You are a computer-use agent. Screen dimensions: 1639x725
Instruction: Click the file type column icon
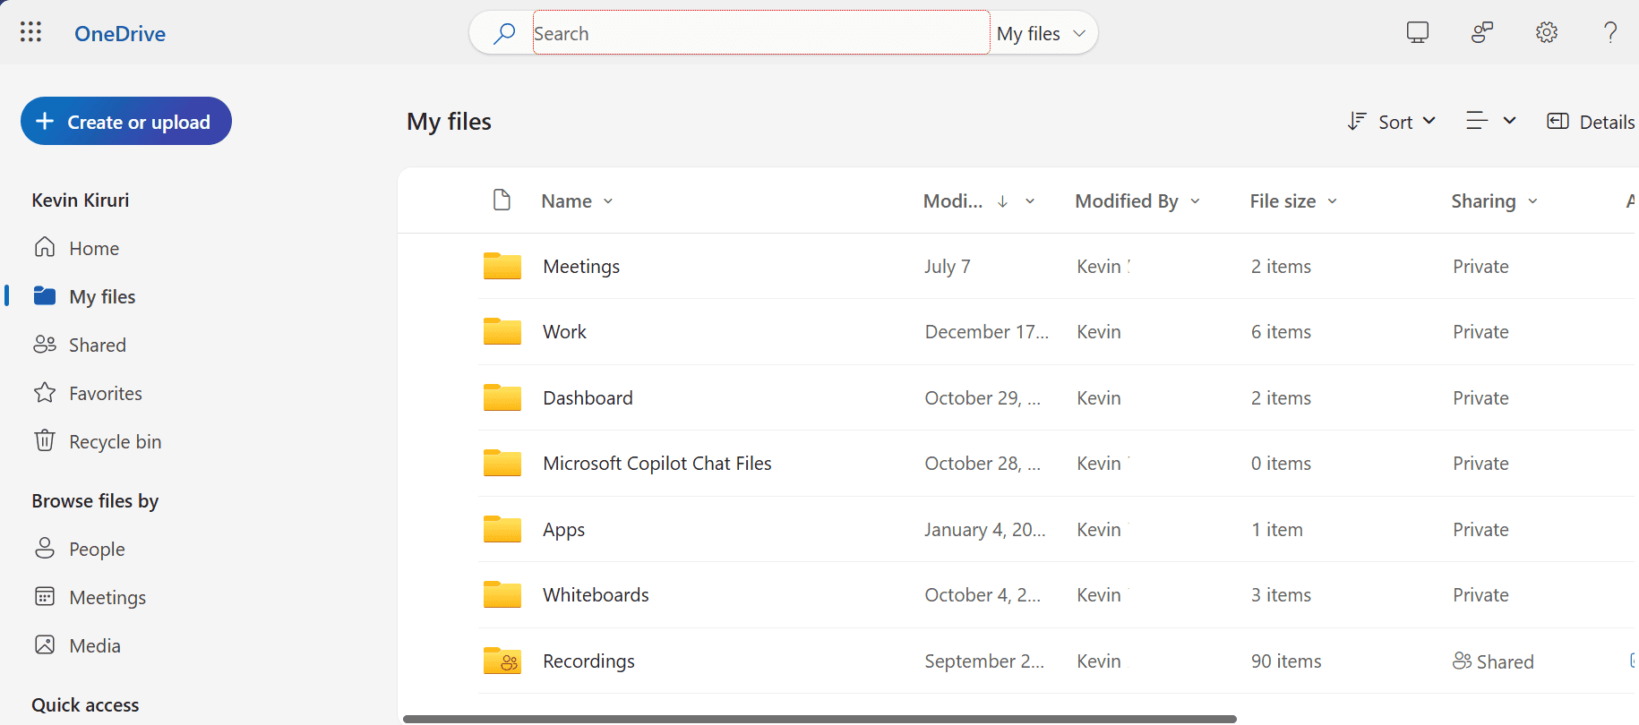click(x=502, y=200)
